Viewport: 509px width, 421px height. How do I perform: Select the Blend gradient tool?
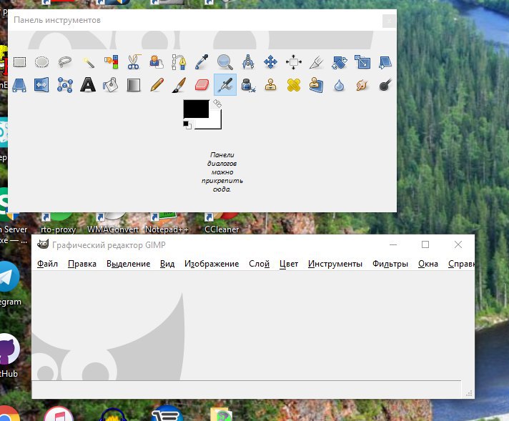pos(134,85)
